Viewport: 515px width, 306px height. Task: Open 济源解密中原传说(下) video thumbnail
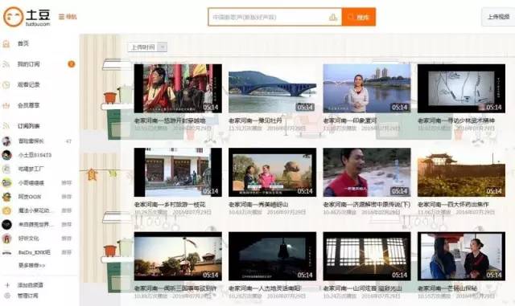[367, 173]
